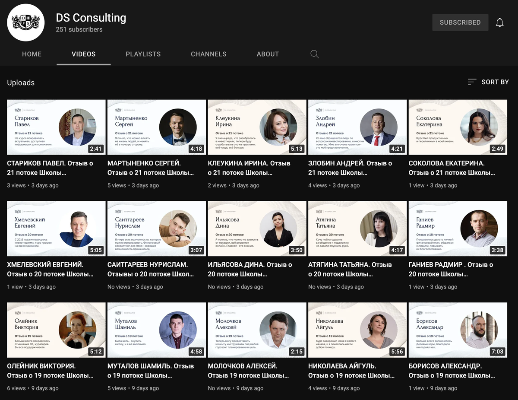The width and height of the screenshot is (518, 400).
Task: Click the title САИТГАРЕЕВ НУРИСЛАМ. Отзывы о 20 потоке
Action: point(151,269)
